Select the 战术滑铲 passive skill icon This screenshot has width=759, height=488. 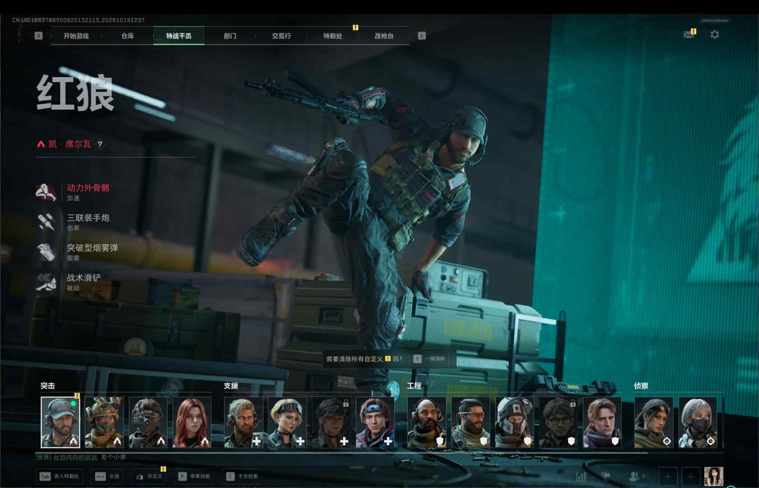pyautogui.click(x=46, y=282)
